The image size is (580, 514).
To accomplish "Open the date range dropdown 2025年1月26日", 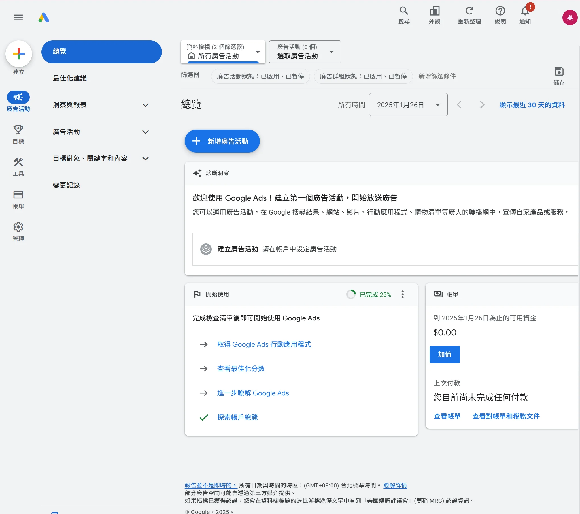I will coord(408,105).
